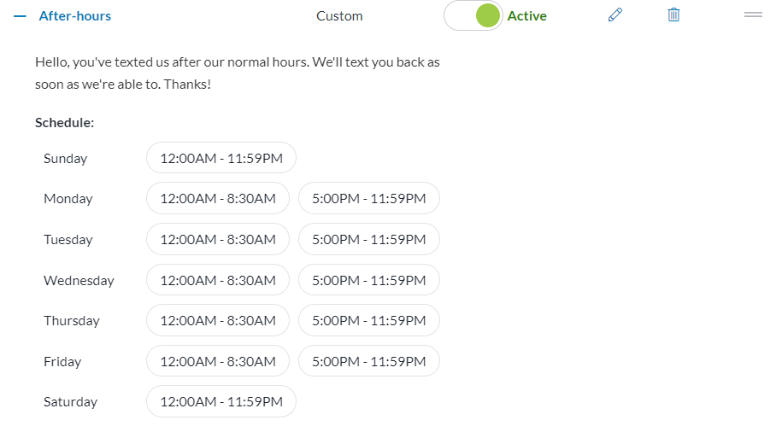
Task: Click Tuesday's 12:00AM - 8:30AM time slot
Action: (218, 239)
